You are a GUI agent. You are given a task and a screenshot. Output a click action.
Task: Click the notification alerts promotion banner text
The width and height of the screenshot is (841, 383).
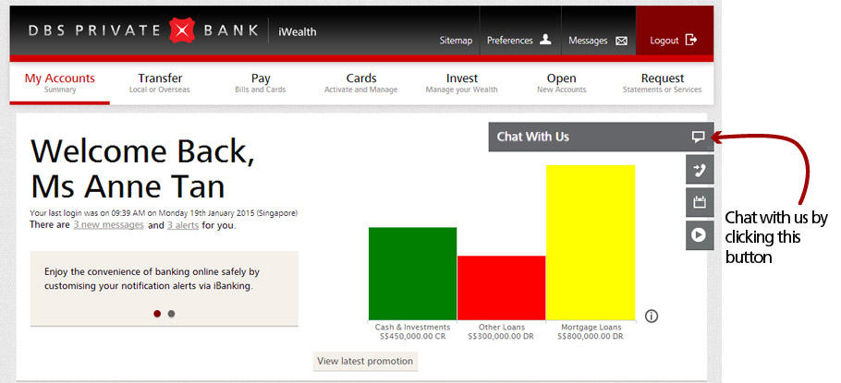[x=152, y=279]
